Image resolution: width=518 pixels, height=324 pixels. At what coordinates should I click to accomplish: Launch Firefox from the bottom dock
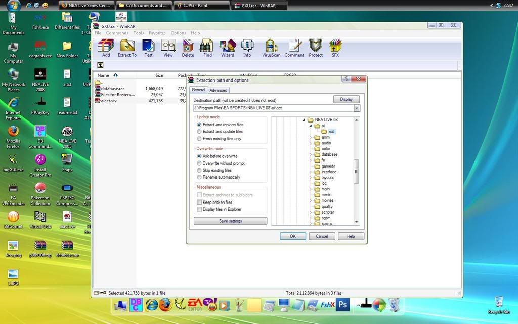[x=166, y=304]
